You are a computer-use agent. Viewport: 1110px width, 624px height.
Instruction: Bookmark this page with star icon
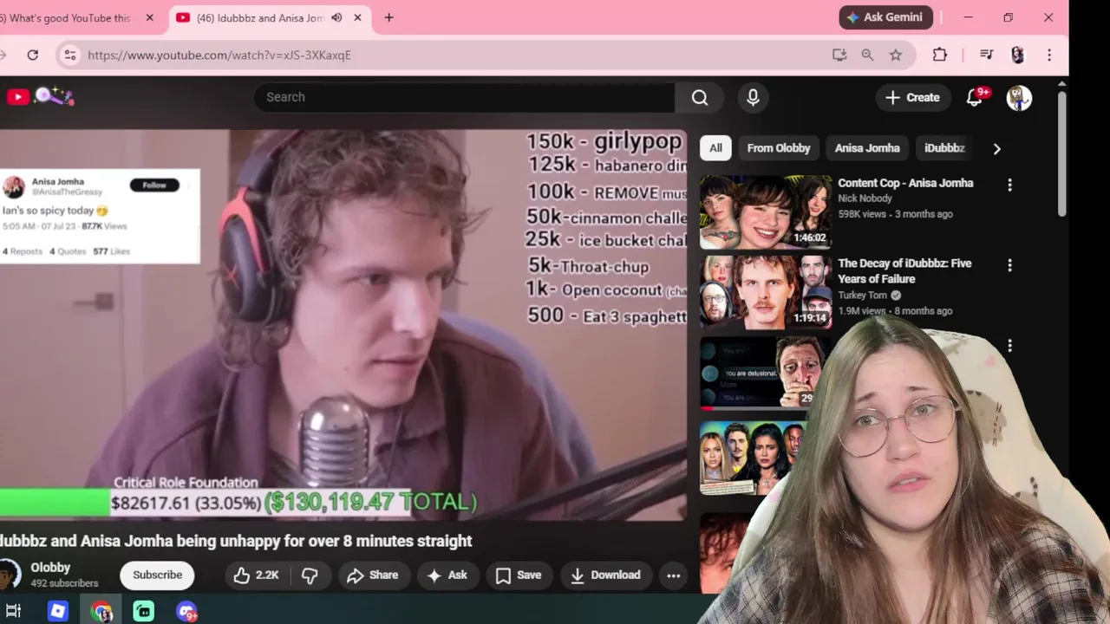point(896,55)
